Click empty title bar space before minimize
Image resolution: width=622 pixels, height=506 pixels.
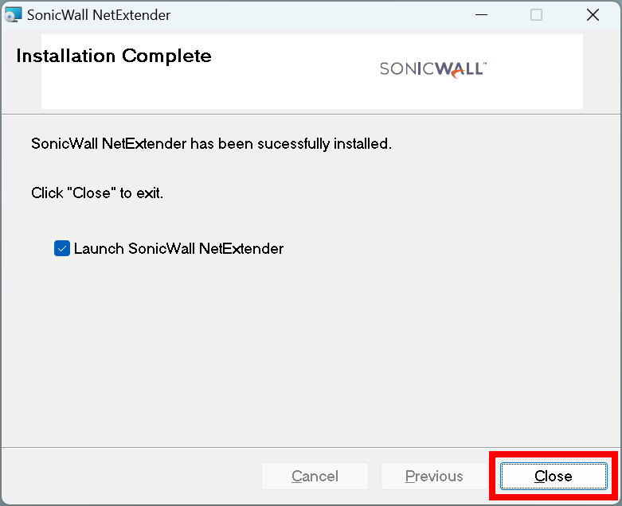pos(317,15)
